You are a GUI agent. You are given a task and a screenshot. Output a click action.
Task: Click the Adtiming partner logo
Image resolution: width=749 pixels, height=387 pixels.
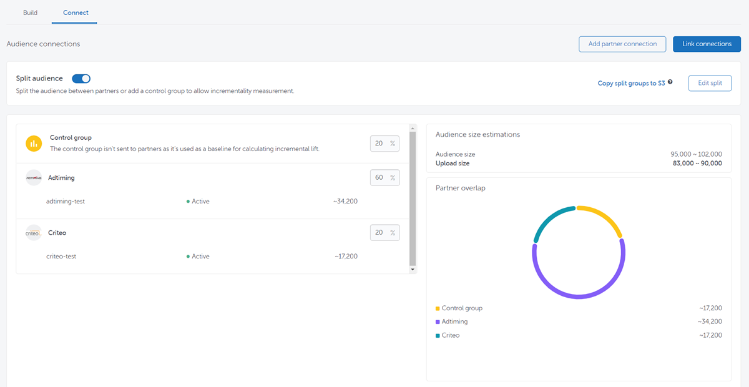point(34,178)
